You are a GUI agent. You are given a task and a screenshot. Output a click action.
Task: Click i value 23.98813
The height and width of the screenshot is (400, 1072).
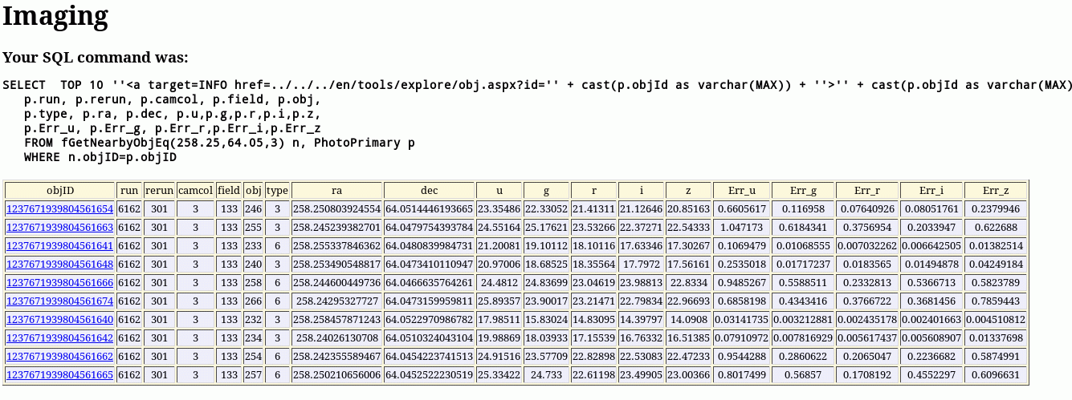[x=641, y=282]
